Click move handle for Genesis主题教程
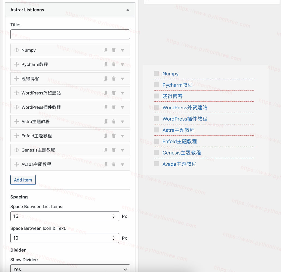The height and width of the screenshot is (272, 281). (17, 150)
